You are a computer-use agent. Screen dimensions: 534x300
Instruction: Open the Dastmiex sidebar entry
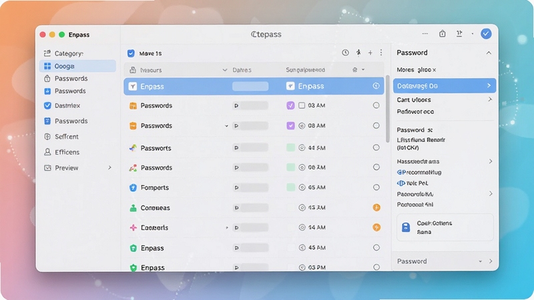(77, 105)
